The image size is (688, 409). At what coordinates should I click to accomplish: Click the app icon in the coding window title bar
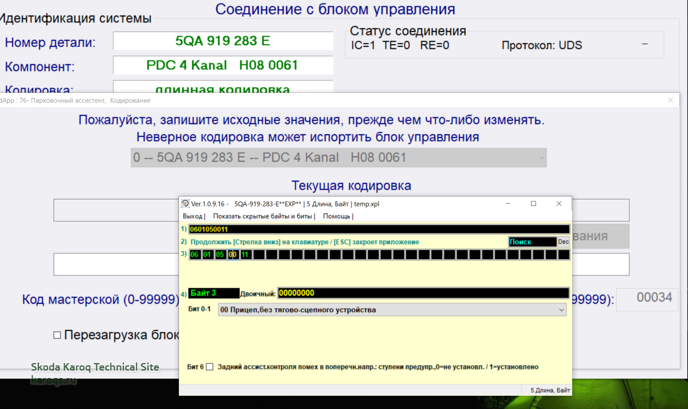[x=185, y=204]
